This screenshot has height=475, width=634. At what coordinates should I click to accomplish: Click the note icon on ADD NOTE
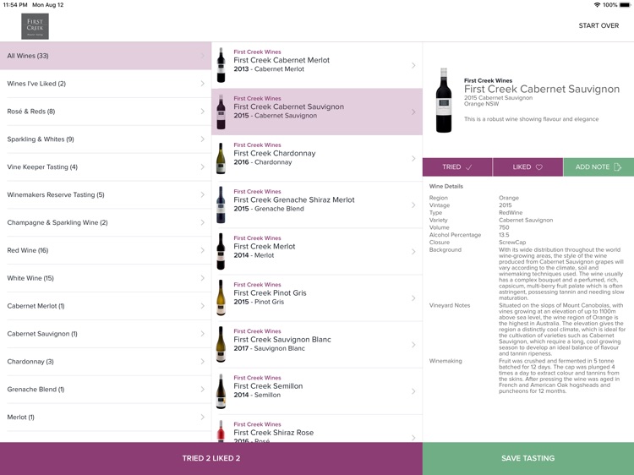[617, 167]
